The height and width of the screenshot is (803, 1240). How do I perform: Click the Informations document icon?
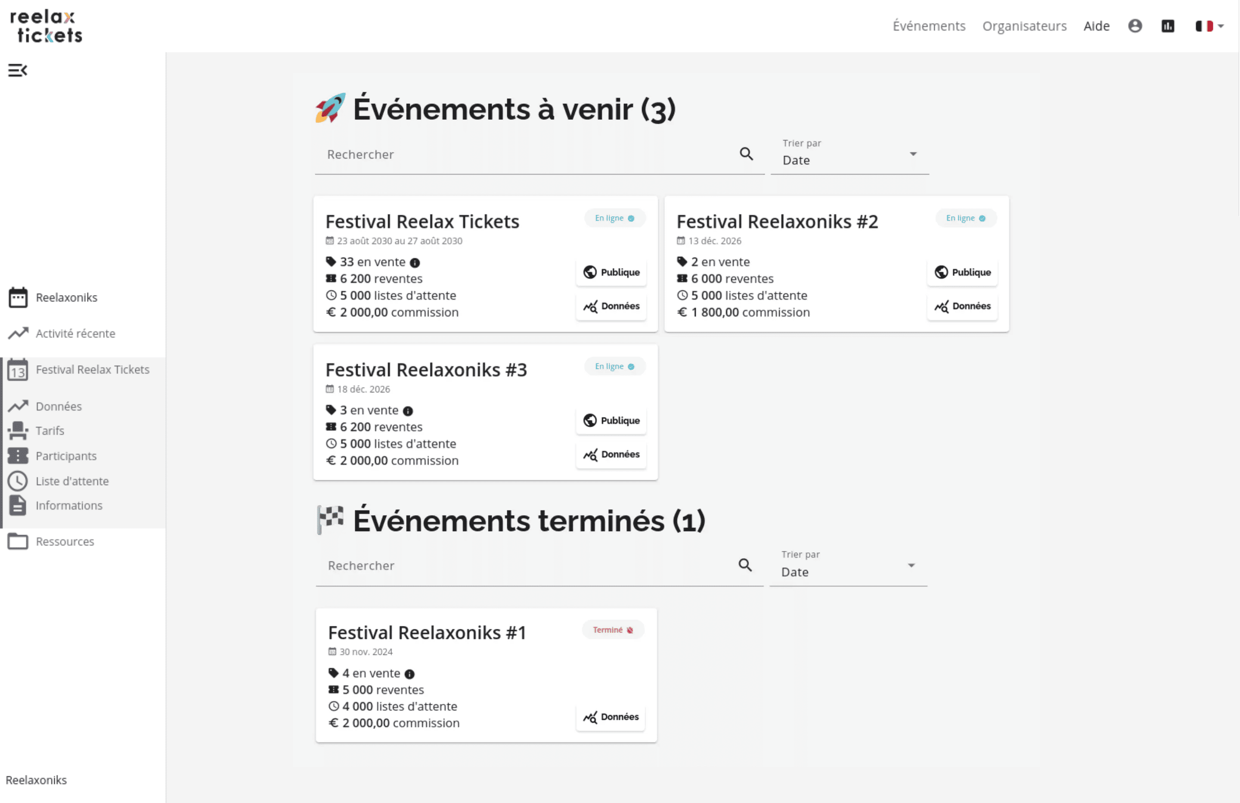[x=18, y=505]
